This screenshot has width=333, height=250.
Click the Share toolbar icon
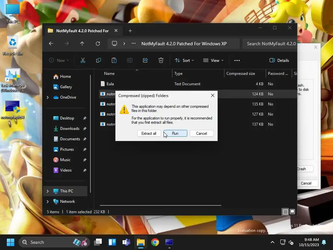(x=145, y=60)
